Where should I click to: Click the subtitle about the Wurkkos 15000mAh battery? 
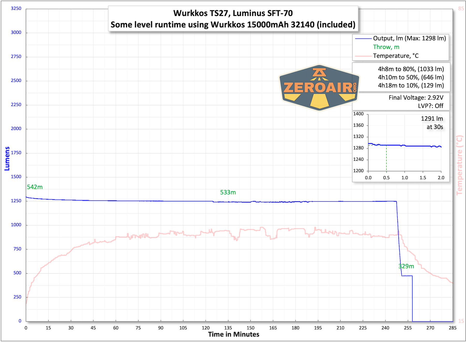point(233,25)
